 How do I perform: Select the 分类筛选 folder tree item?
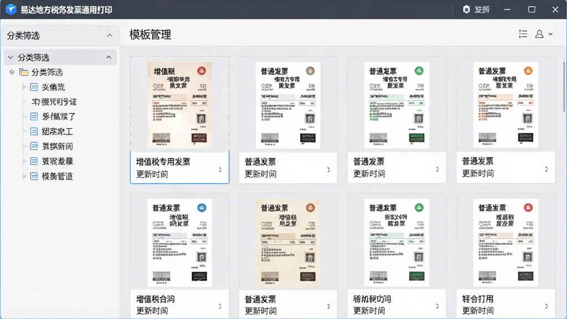pyautogui.click(x=47, y=72)
